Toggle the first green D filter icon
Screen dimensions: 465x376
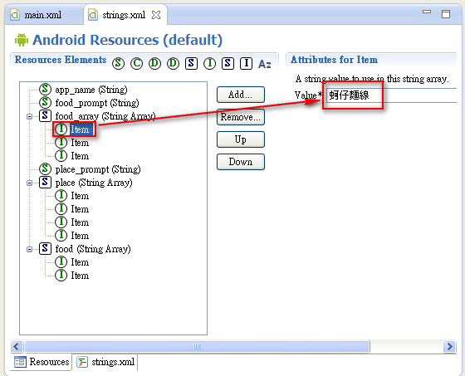coord(154,63)
